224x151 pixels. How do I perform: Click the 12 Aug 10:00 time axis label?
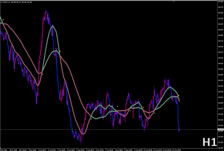(x=157, y=150)
